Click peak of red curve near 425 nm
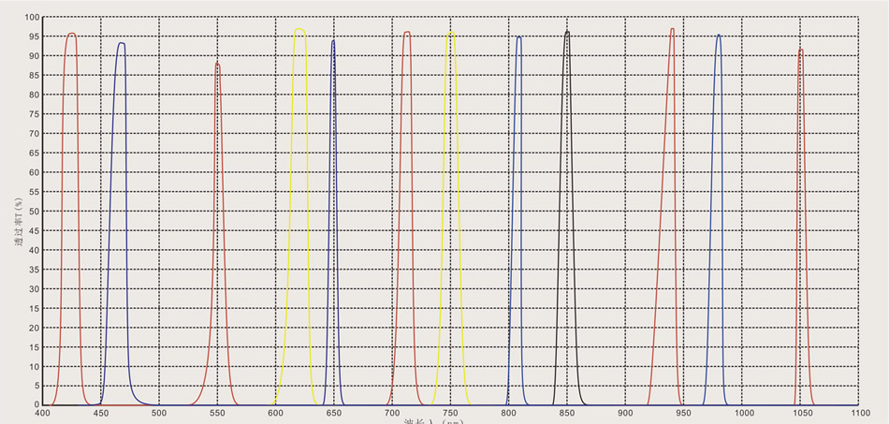Viewport: 889px width, 424px height. [x=71, y=35]
